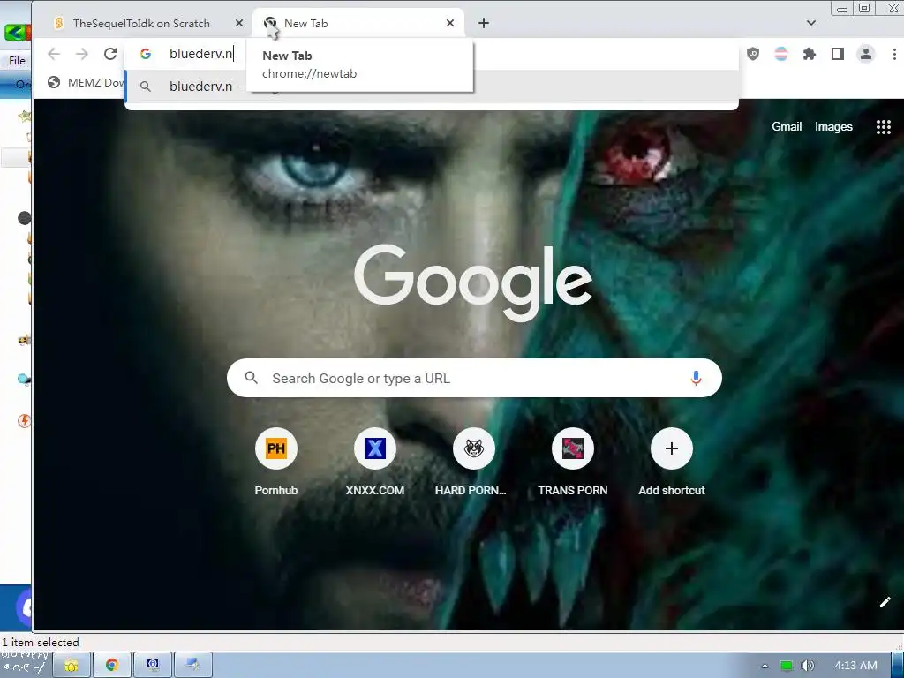The width and height of the screenshot is (904, 678).
Task: Open the uBlock Origin extension icon
Action: click(x=753, y=54)
